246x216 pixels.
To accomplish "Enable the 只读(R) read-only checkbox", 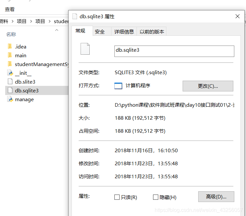I will 117,197.
